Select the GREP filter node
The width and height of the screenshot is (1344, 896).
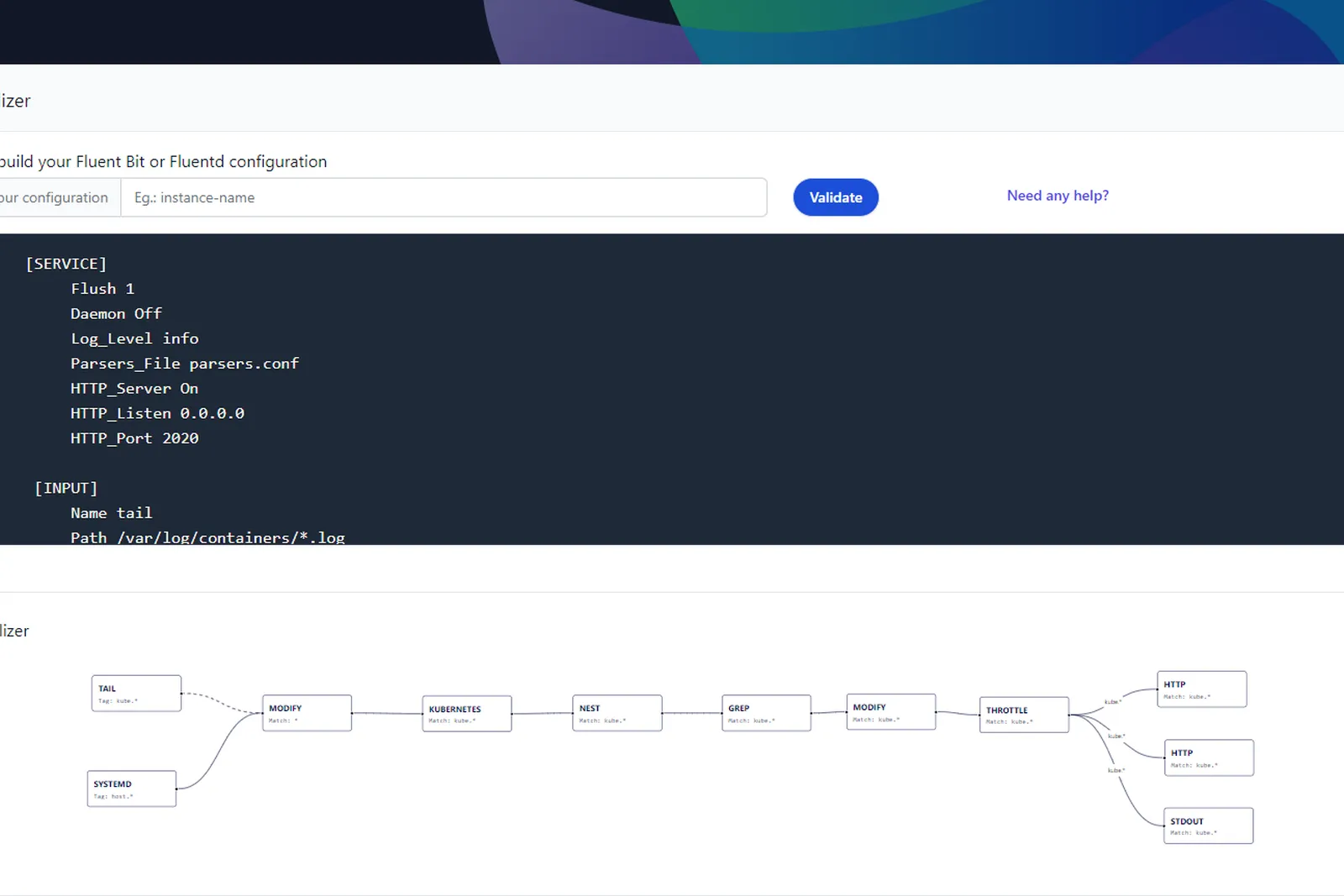click(x=766, y=713)
